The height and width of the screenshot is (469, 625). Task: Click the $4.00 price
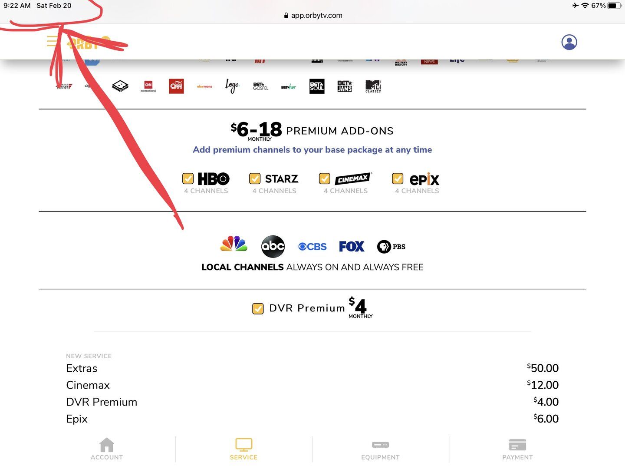[546, 402]
